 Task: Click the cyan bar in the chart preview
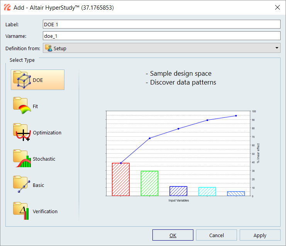[207, 192]
